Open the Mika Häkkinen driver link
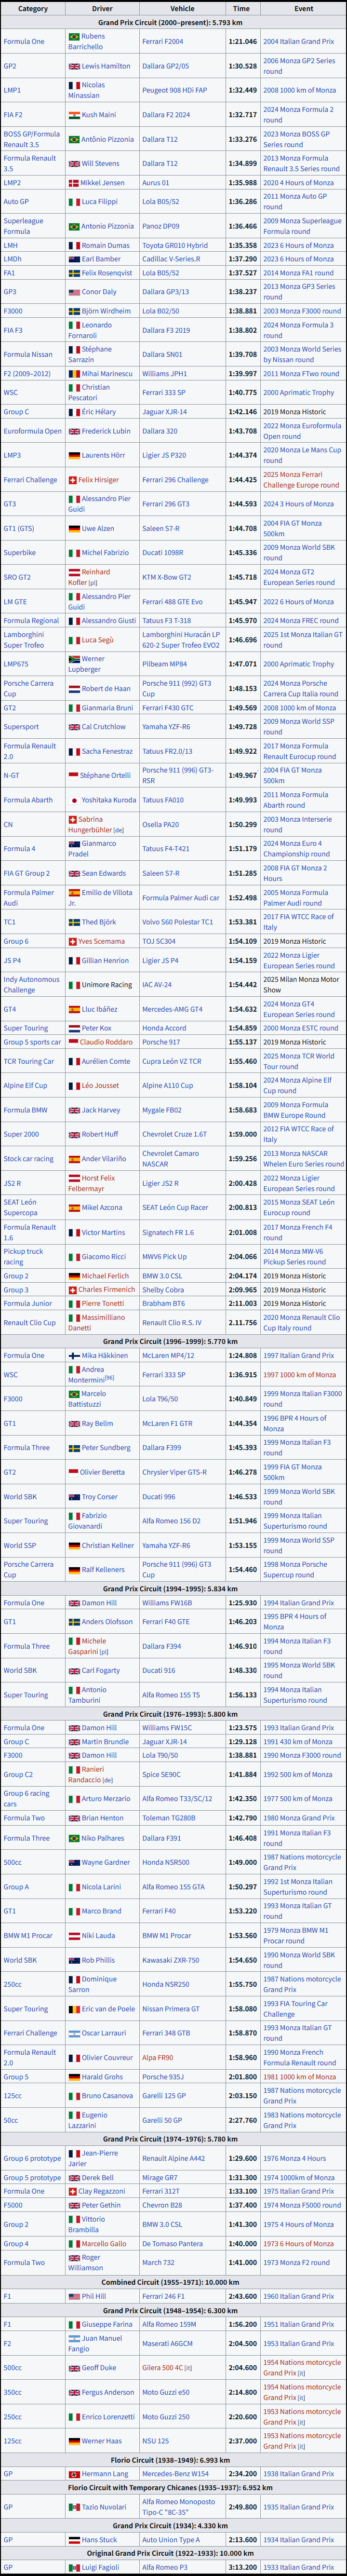 click(x=105, y=1356)
